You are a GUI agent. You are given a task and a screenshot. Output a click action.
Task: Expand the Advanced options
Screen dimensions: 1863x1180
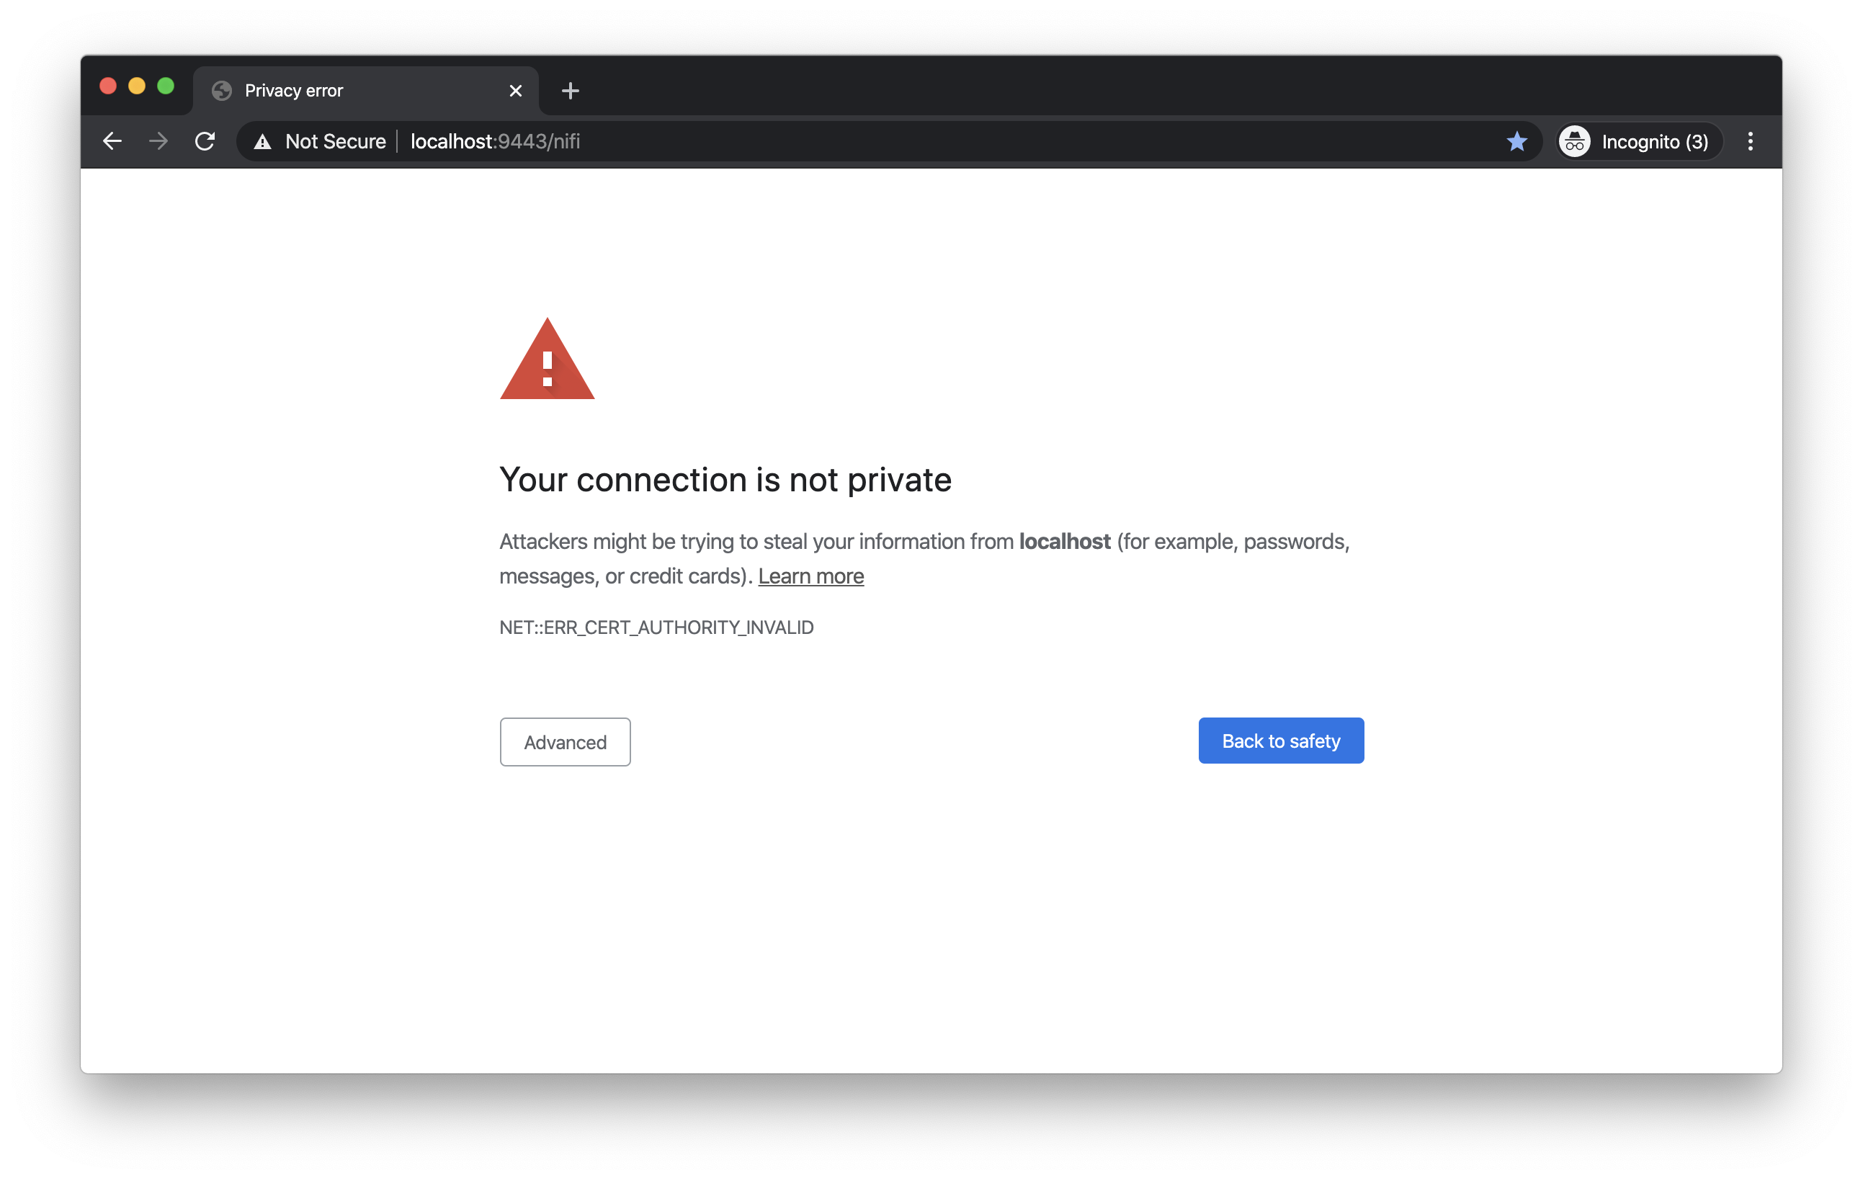pos(565,742)
